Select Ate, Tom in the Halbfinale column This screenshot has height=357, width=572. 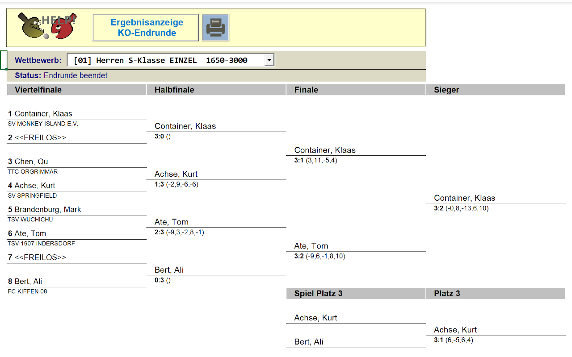(172, 222)
